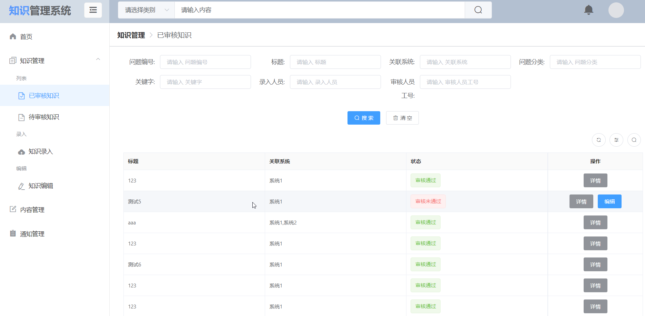This screenshot has height=316, width=645.
Task: Open 内容管理 in the sidebar
Action: tap(55, 210)
